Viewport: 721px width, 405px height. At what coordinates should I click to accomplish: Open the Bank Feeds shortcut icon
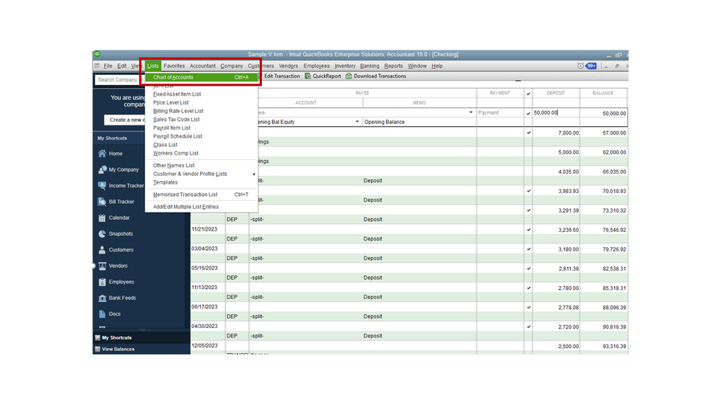(x=102, y=298)
